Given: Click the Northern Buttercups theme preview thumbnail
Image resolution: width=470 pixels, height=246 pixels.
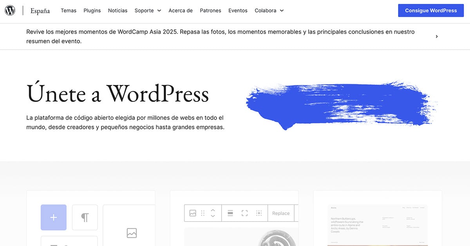Looking at the screenshot, I should 378,225.
